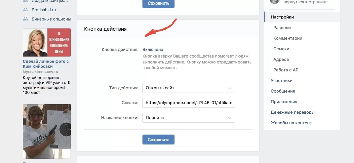
Task: Open Жалобы на контент section
Action: pos(291,123)
